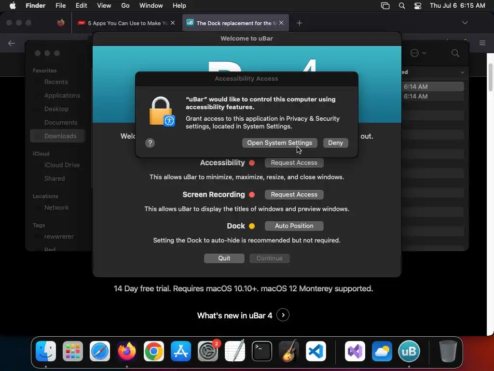
Task: Open a new Firefox tab
Action: (299, 23)
